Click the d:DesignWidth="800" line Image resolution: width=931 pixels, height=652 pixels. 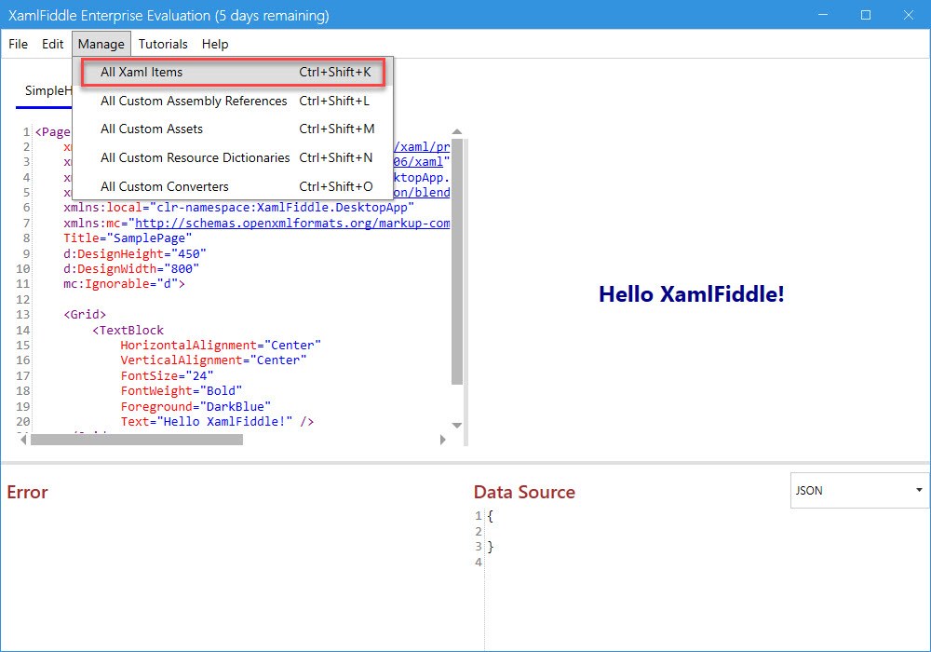click(x=131, y=269)
